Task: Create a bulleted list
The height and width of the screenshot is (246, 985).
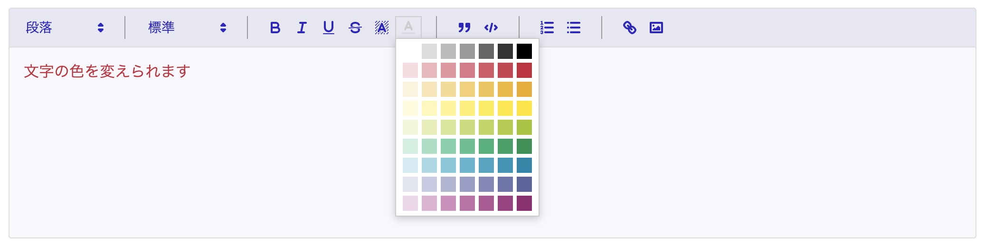Action: click(573, 28)
